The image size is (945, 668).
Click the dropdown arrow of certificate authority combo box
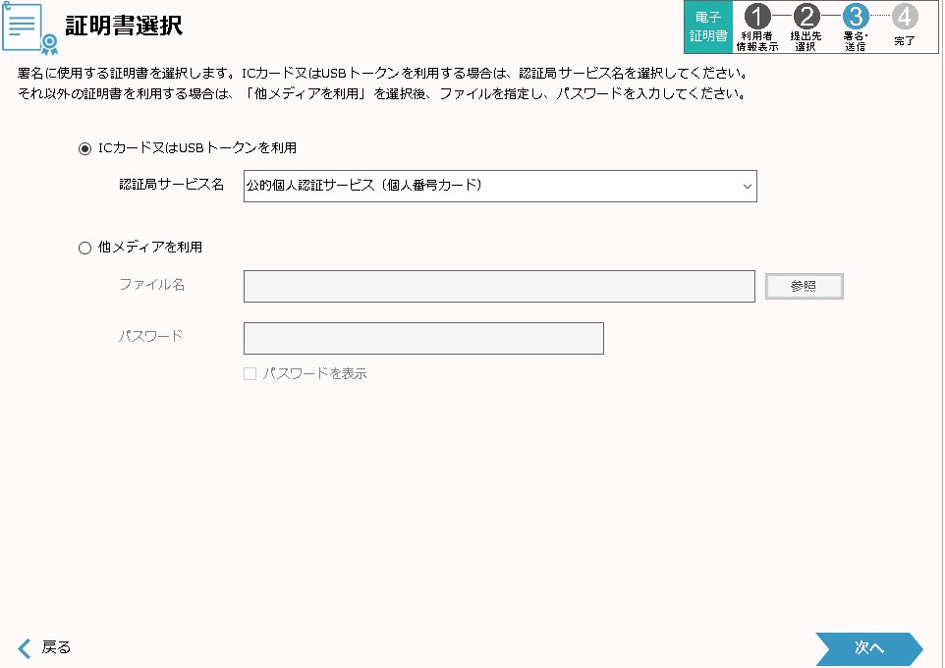pyautogui.click(x=748, y=186)
